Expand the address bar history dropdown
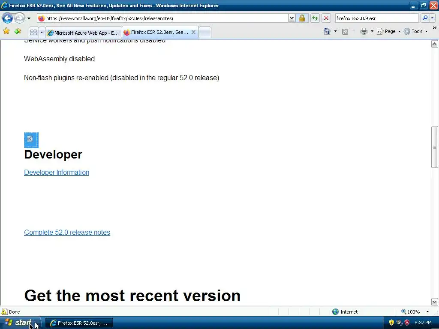The image size is (439, 329). 292,18
